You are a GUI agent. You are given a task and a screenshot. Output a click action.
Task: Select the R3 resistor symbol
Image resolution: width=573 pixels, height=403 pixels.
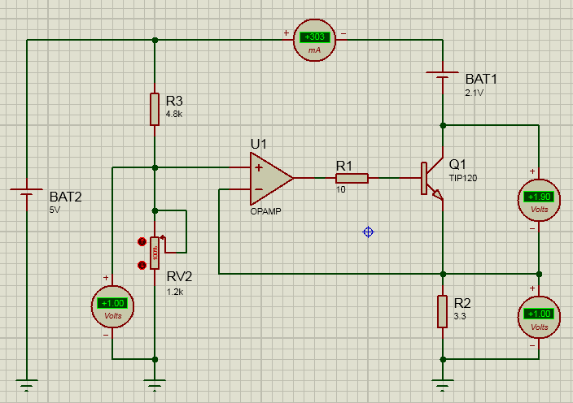155,110
